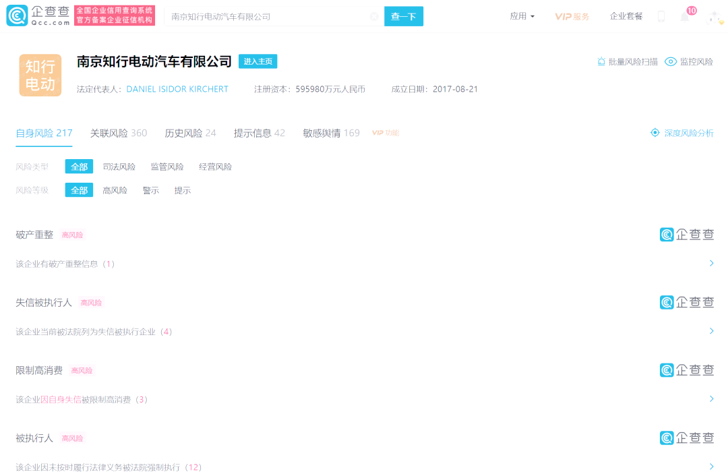728x474 pixels.
Task: Click the VIP功能 label
Action: (386, 133)
